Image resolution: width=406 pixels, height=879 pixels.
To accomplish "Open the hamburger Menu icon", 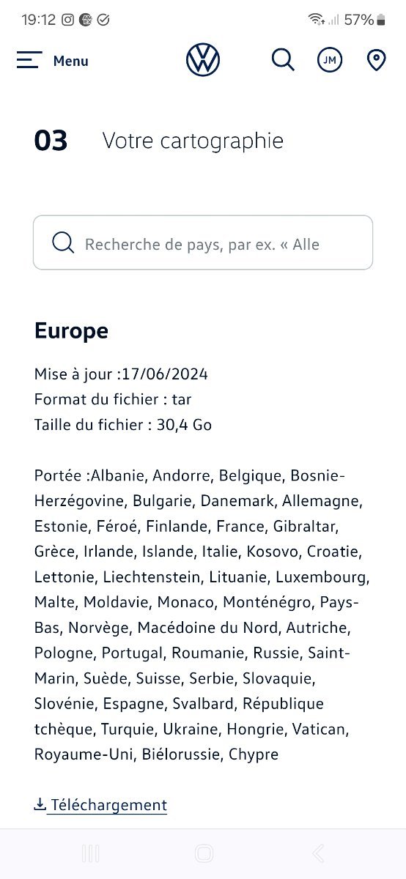I will click(x=29, y=60).
